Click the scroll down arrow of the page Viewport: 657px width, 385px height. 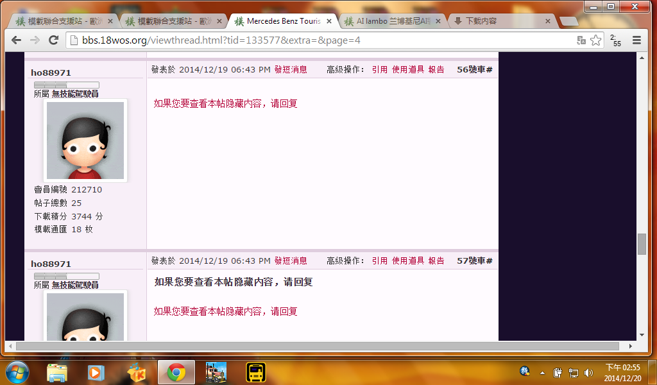[x=642, y=335]
